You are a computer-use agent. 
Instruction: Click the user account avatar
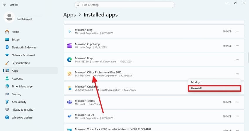(x=9, y=17)
